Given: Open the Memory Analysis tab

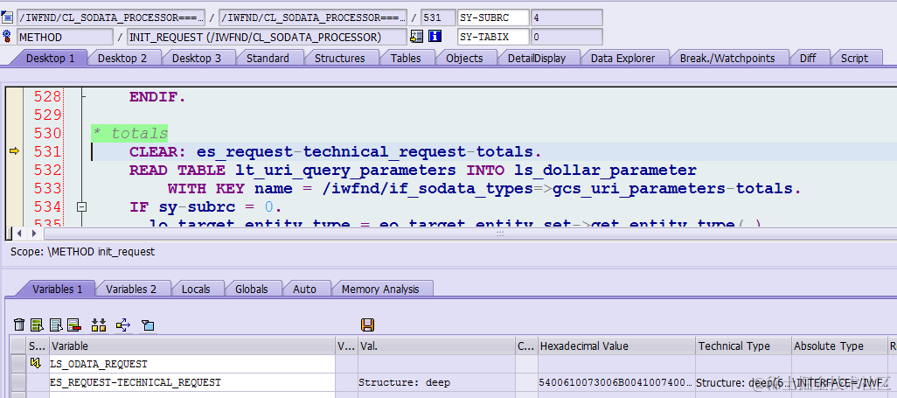Looking at the screenshot, I should (379, 290).
